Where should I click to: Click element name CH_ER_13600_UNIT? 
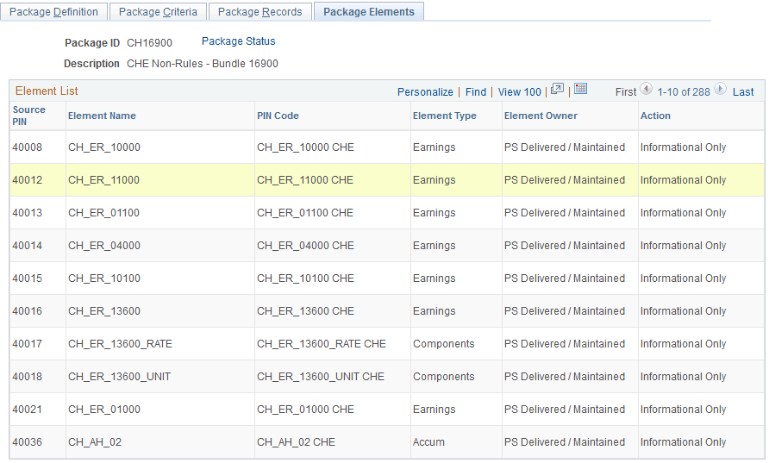click(120, 377)
